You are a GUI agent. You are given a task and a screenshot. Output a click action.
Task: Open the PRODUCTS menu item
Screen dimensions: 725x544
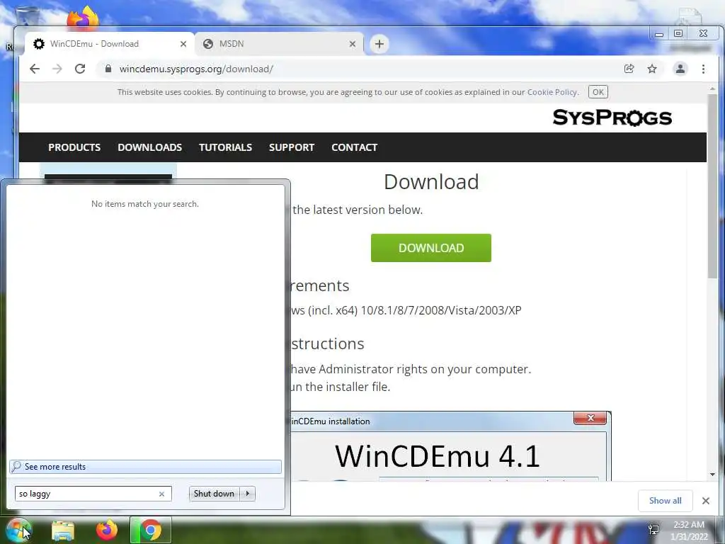tap(74, 147)
